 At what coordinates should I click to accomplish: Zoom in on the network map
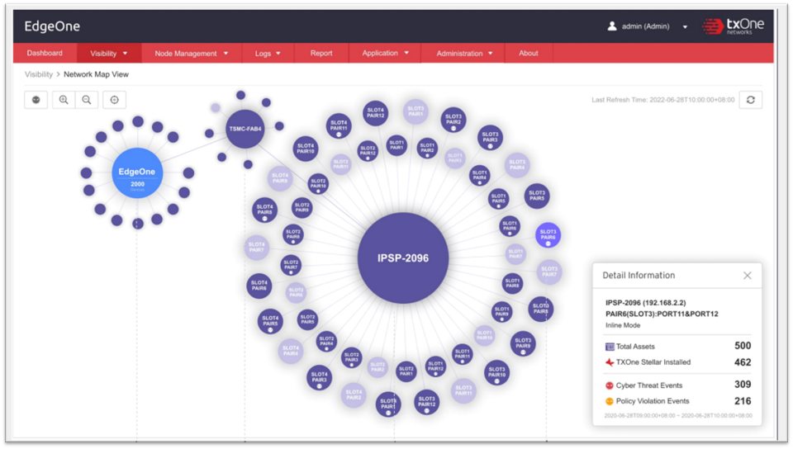(x=64, y=100)
